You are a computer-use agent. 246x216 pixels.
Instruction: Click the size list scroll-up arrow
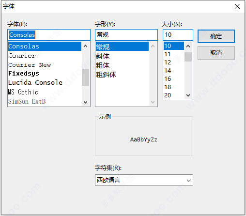[x=188, y=46]
